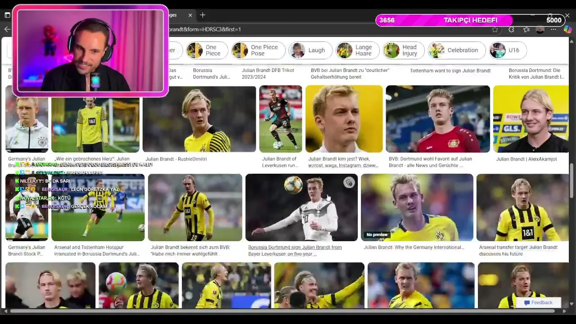Close the current browser tab
576x324 pixels.
[x=190, y=15]
